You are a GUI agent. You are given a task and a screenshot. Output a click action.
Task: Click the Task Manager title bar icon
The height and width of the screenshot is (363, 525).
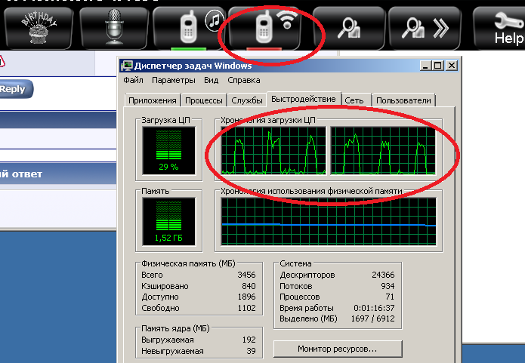(x=127, y=66)
